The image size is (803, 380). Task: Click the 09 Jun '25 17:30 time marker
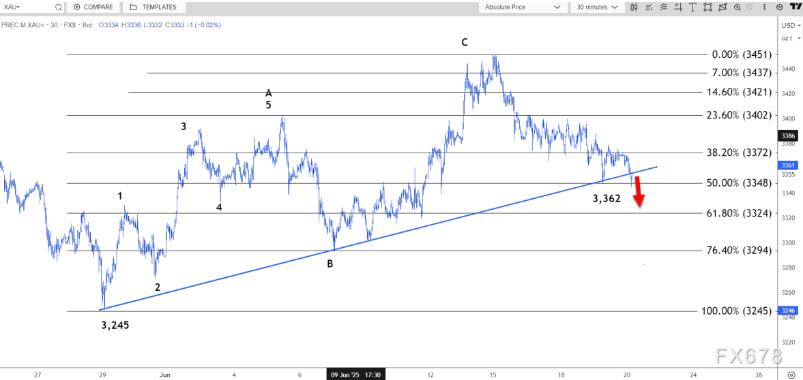355,375
